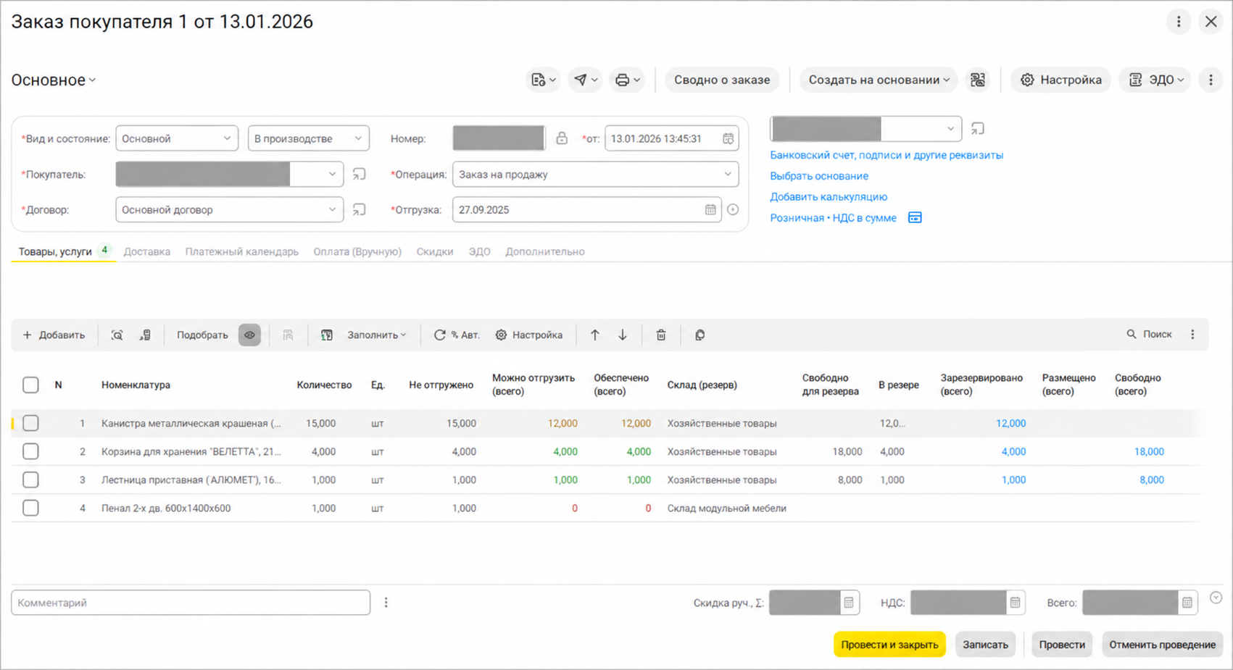
Task: Click the Записать button
Action: click(x=985, y=645)
